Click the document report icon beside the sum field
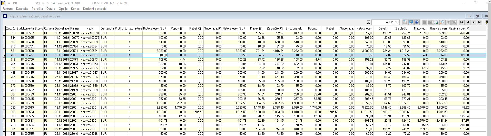491x136 pixels. point(405,22)
